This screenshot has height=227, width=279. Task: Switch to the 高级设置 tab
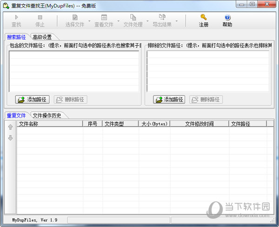(42, 37)
